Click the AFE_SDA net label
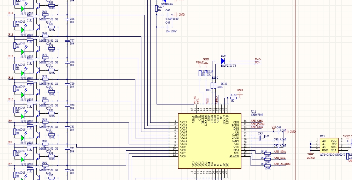The image size is (352, 180). (x=280, y=152)
